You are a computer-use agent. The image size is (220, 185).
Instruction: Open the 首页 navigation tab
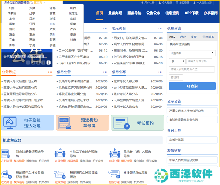pyautogui.click(x=99, y=13)
